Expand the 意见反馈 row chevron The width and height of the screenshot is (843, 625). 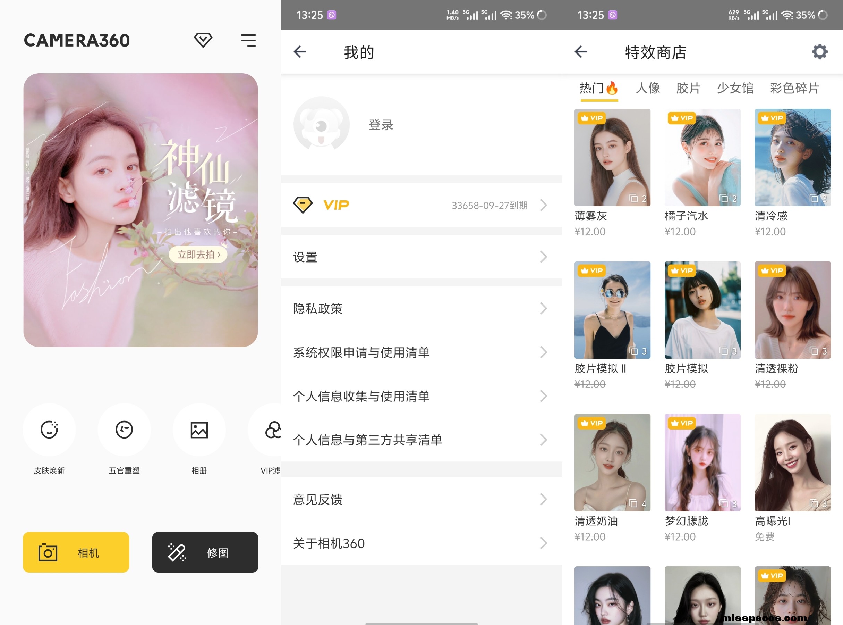(x=544, y=499)
